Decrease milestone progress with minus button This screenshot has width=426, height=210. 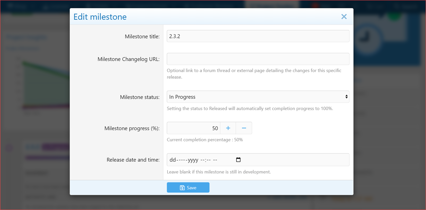pyautogui.click(x=244, y=128)
